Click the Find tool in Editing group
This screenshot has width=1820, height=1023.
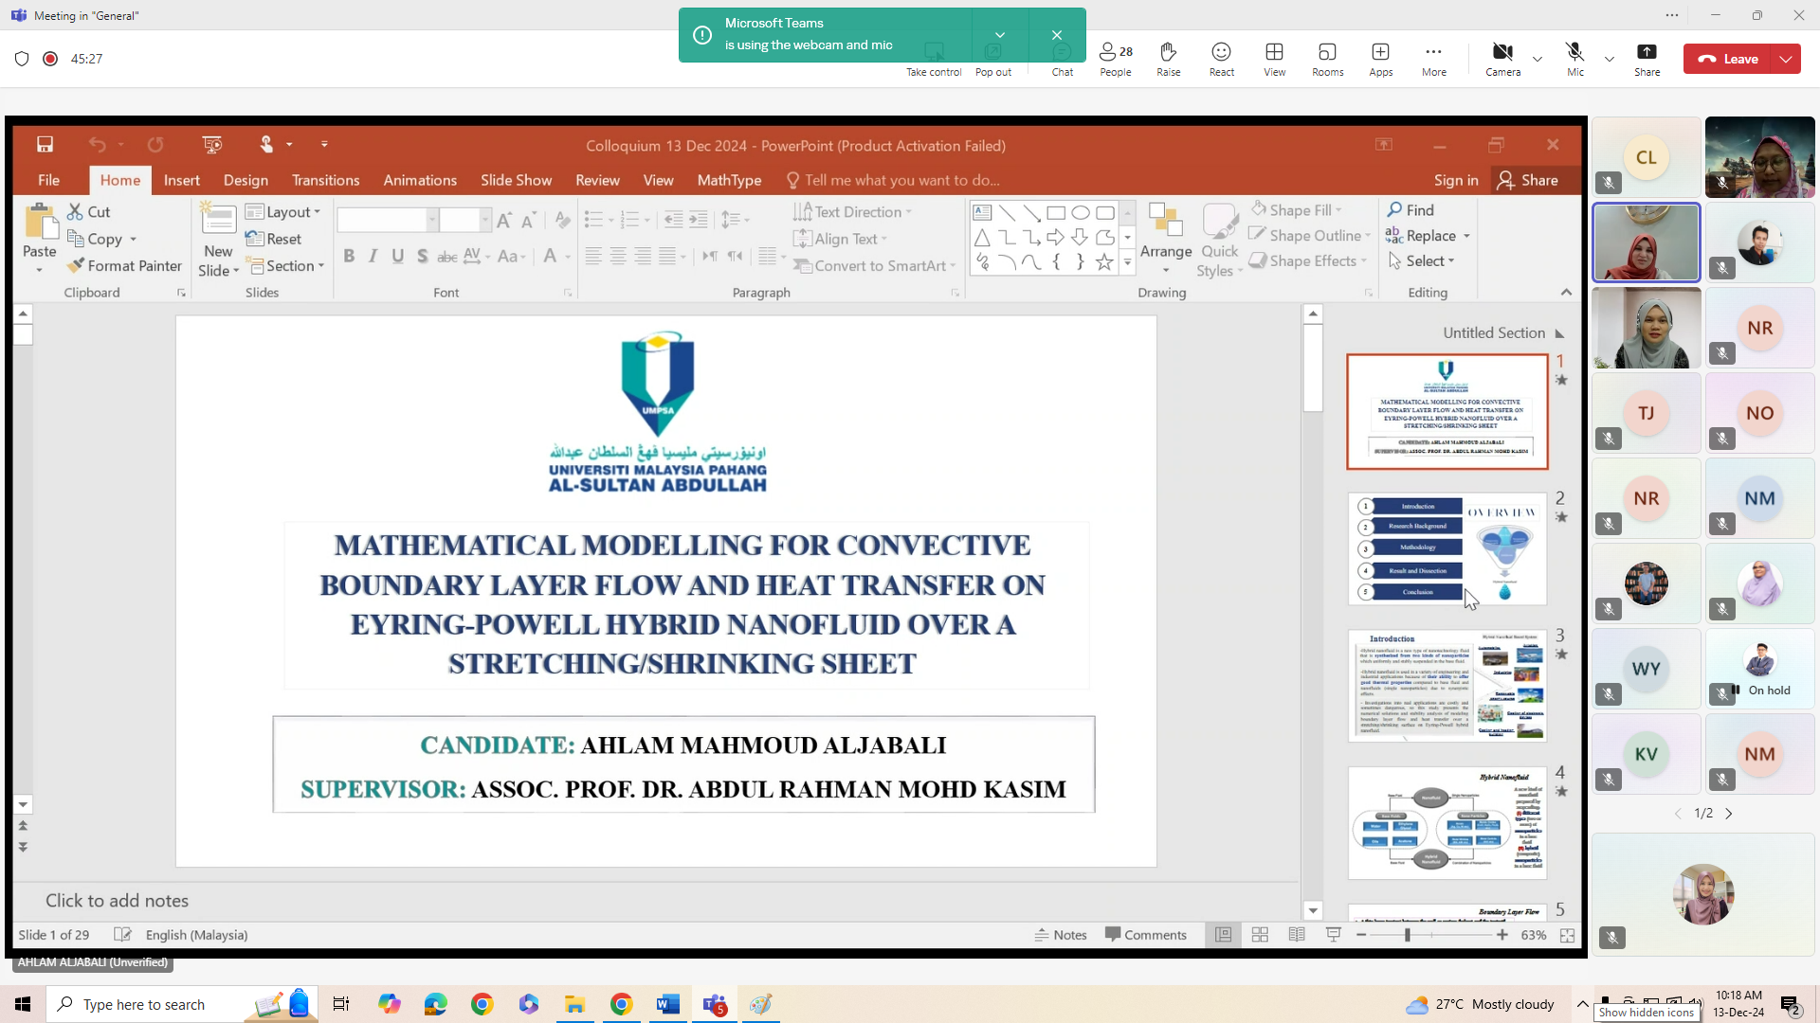point(1410,210)
